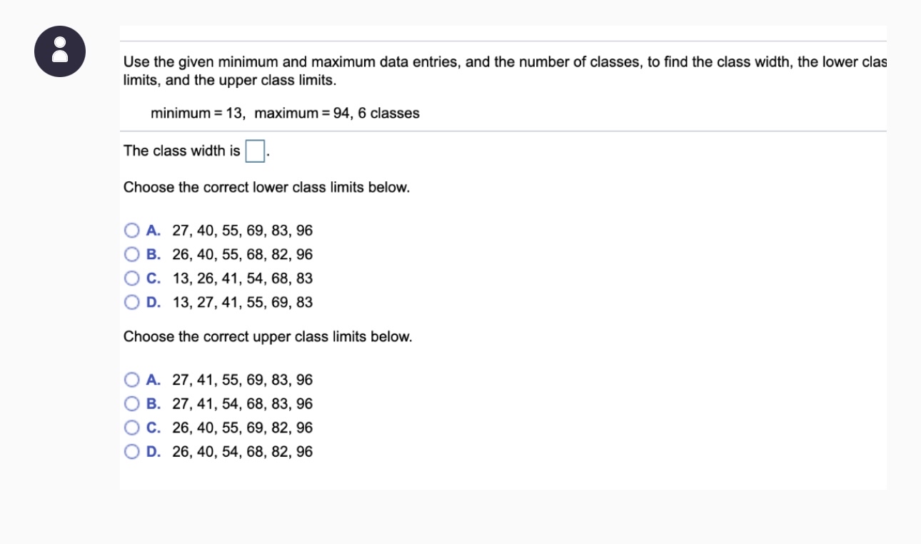Click the class width input box

255,149
